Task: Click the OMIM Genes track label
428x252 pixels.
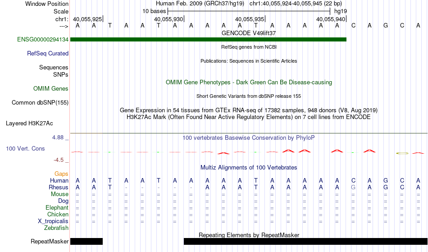Action: pos(50,88)
